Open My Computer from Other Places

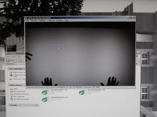pyautogui.click(x=19, y=96)
